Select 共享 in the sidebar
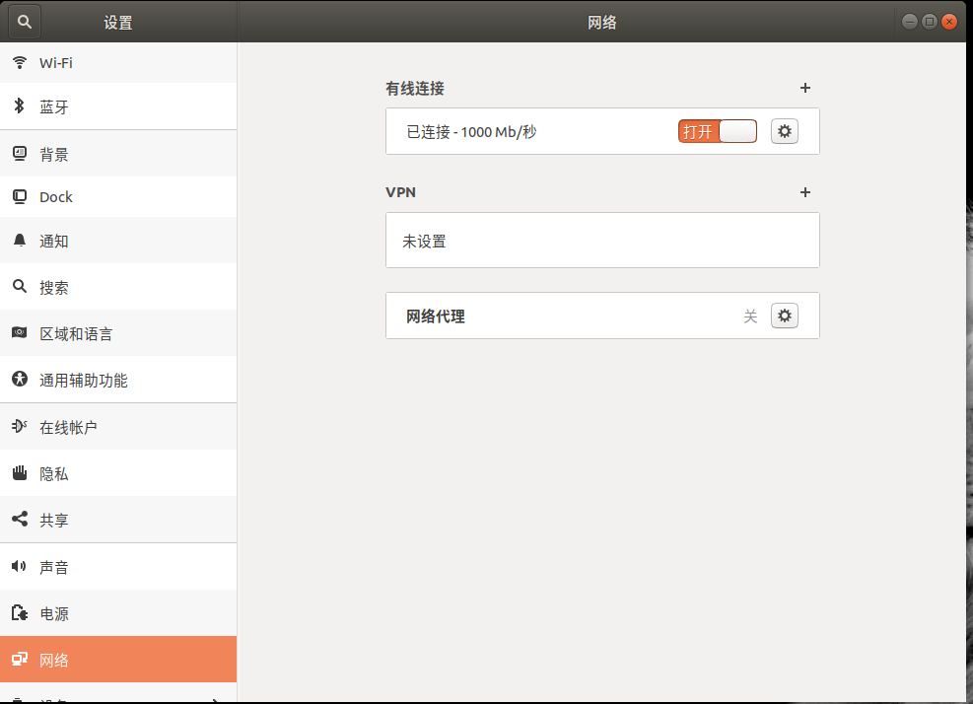The width and height of the screenshot is (973, 704). coord(118,519)
